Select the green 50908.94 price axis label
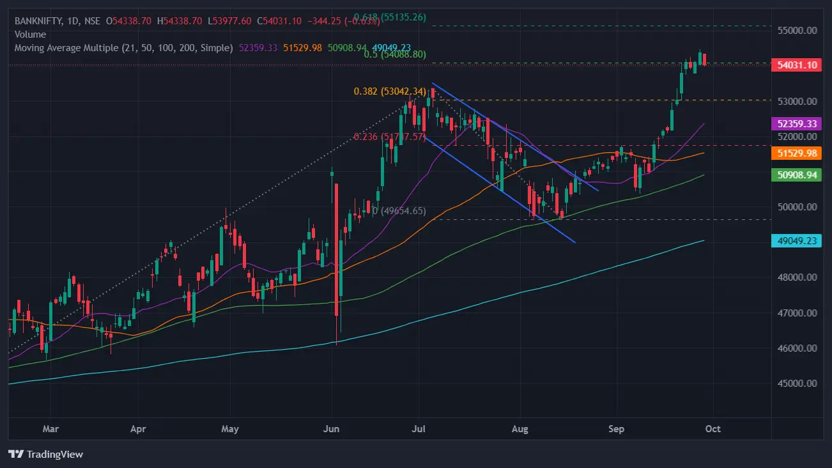Screen dimensions: 832x468 point(796,175)
